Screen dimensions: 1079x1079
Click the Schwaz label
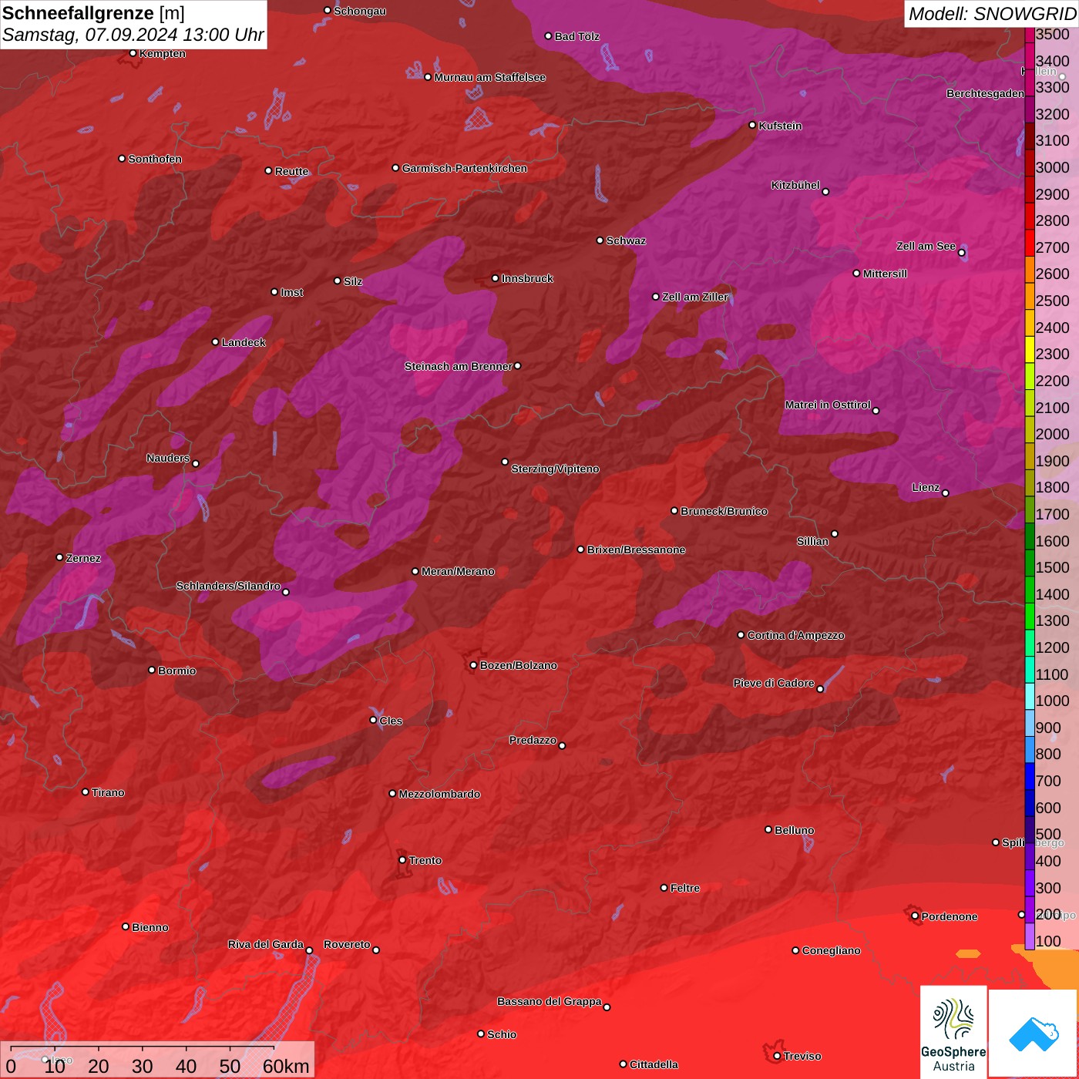point(626,240)
